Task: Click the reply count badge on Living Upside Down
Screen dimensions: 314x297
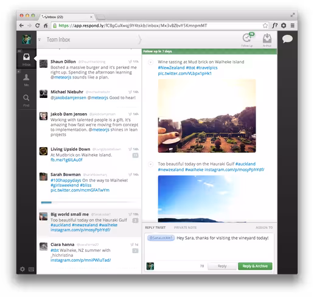Action: tap(135, 155)
